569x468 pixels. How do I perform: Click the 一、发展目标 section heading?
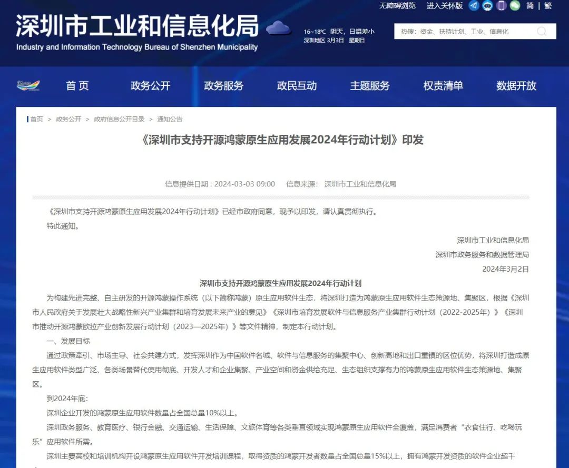[x=68, y=341]
